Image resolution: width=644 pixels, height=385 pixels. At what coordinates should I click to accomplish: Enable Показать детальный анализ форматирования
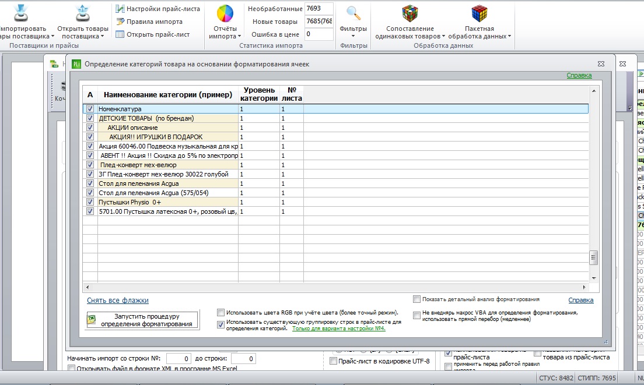tap(416, 299)
